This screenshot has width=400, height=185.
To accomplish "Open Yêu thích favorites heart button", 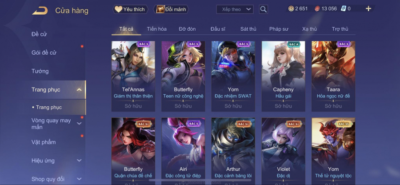I will [130, 9].
